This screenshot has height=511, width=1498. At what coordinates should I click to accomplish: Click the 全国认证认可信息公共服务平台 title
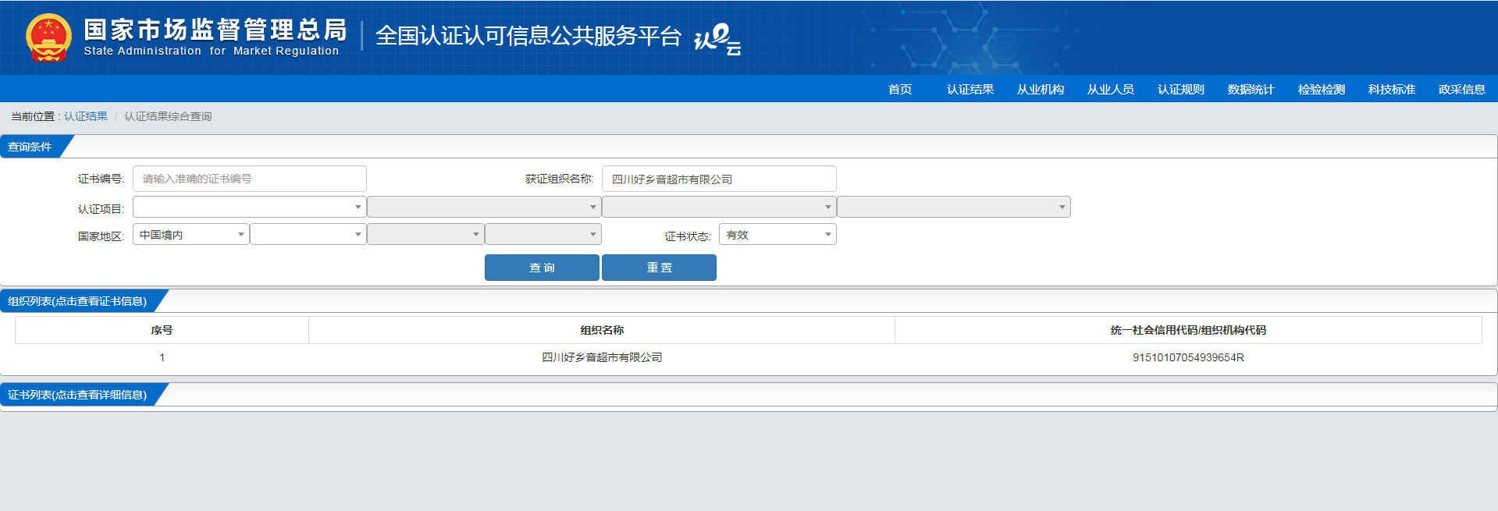tap(528, 36)
